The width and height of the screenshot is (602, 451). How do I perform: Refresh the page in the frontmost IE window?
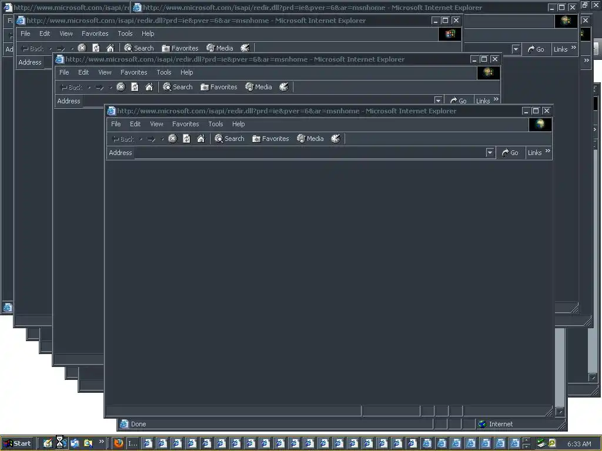tap(186, 139)
